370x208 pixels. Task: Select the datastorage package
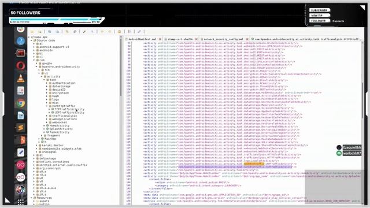coord(61,86)
